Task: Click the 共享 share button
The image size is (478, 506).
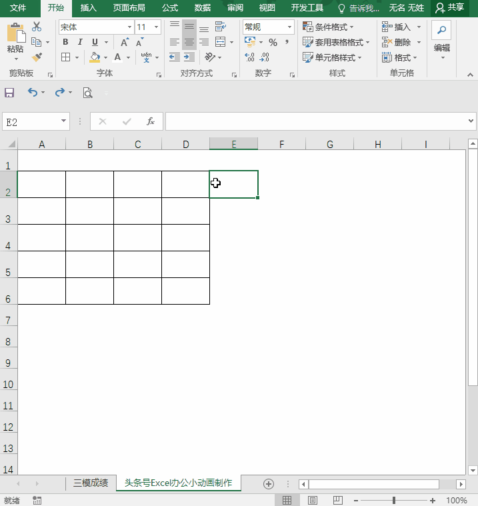Action: [450, 8]
